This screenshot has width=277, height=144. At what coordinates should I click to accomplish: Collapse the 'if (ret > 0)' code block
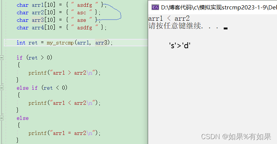[x=2, y=58]
